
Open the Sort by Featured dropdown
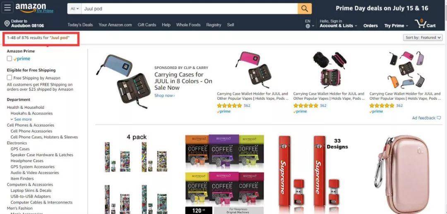(x=423, y=38)
